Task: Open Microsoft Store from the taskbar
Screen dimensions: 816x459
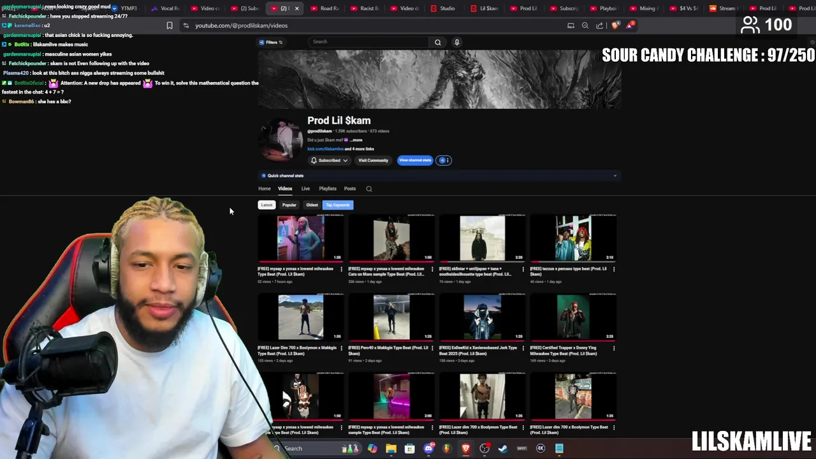Action: [409, 449]
